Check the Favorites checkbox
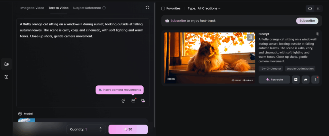 163,8
